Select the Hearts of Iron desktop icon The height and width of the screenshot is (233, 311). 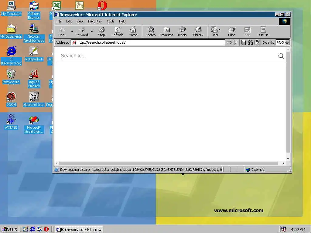click(34, 100)
